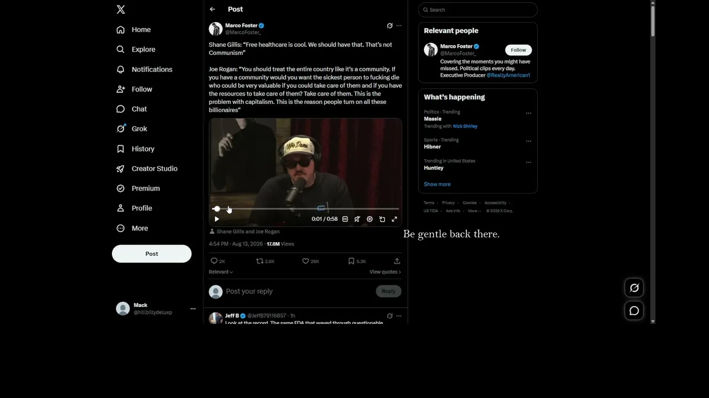Open the Hibner trending topic
Image resolution: width=709 pixels, height=398 pixels.
pos(432,147)
